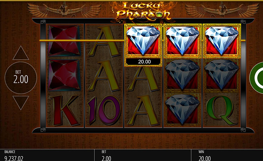
Task: Increase bet with the up arrow
Action: [x=21, y=53]
